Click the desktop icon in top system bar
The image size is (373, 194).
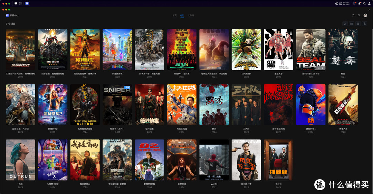16,3
